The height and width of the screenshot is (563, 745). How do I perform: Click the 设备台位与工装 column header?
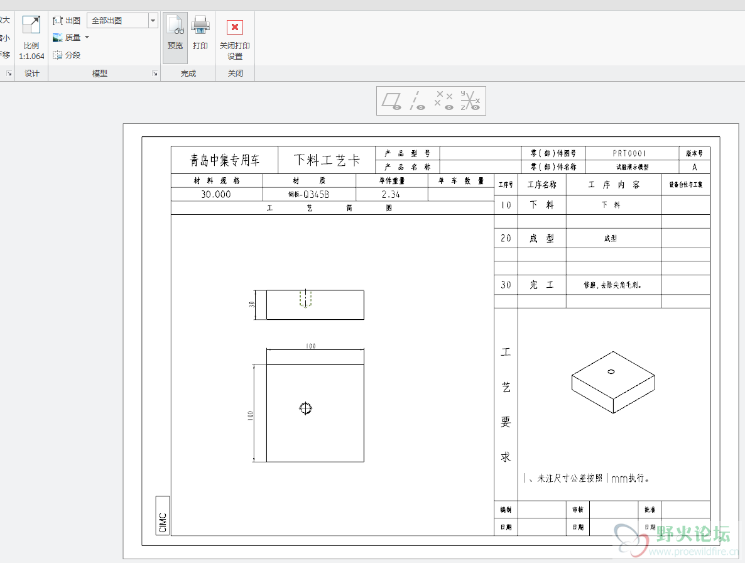(685, 185)
